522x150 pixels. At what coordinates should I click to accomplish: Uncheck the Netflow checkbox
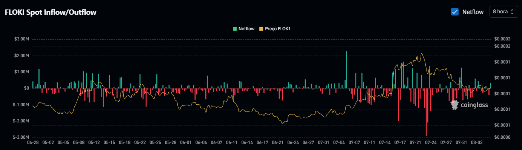[x=455, y=12]
